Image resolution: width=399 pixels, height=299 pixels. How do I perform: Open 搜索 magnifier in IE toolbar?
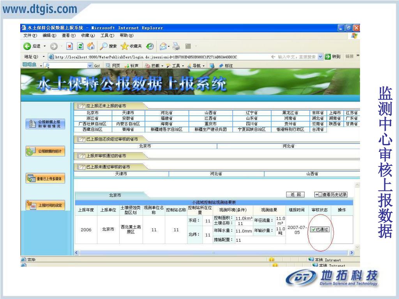104,46
